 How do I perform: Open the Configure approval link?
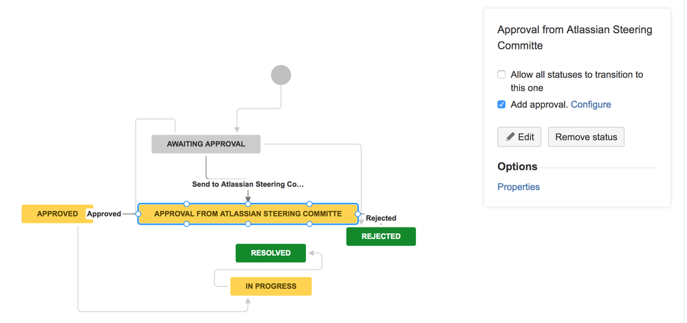pos(591,104)
